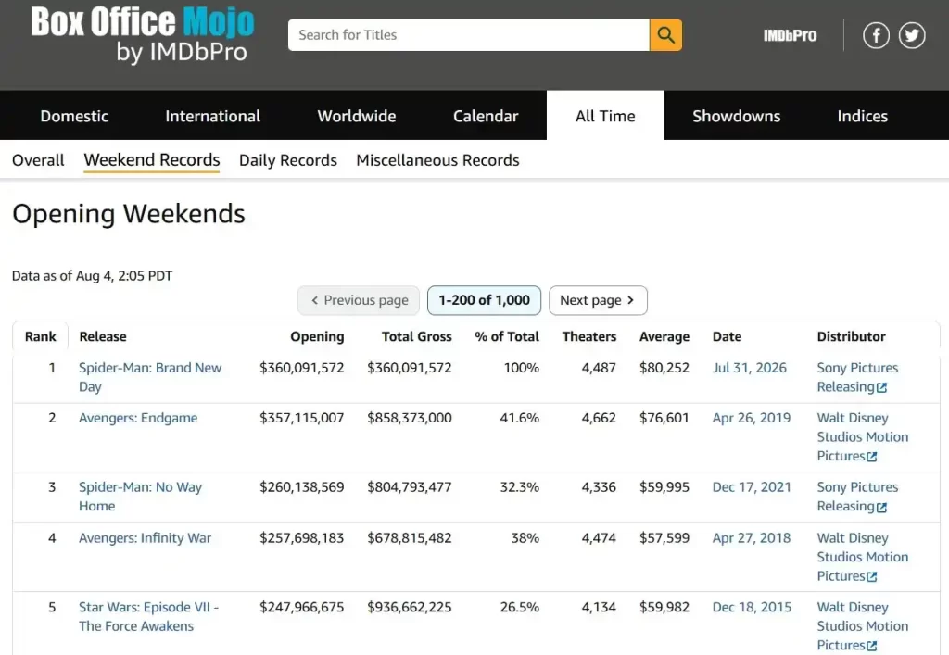Open the International menu tab
The image size is (949, 655).
pyautogui.click(x=212, y=116)
